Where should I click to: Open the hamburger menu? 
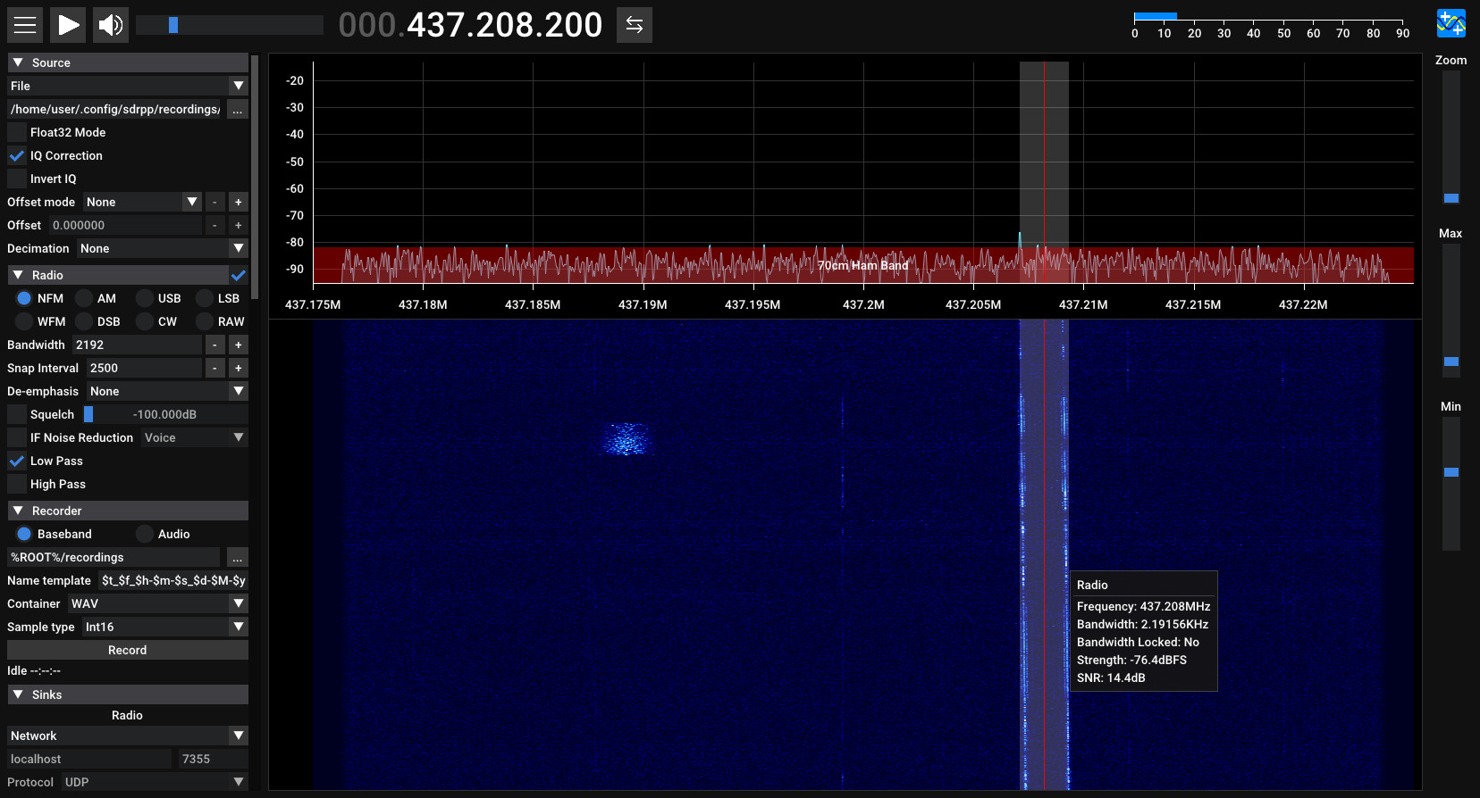[25, 25]
